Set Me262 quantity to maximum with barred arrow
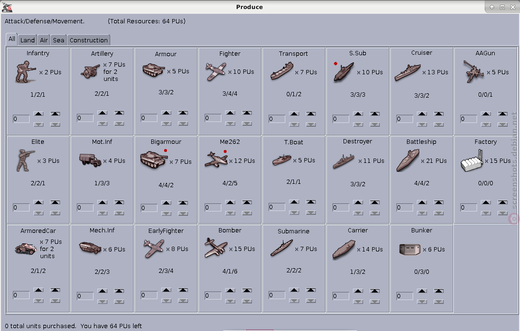Viewport: 520px width, 331px height. tap(247, 202)
